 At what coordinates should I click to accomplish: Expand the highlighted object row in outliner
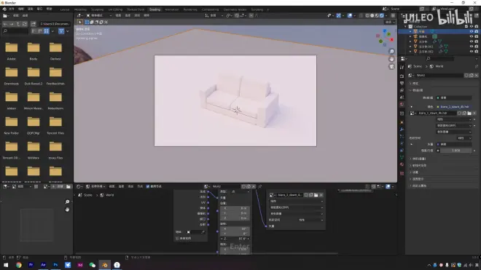(x=410, y=31)
